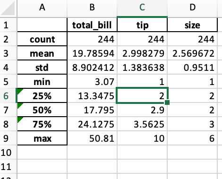Select the 50% value in size column

click(192, 110)
